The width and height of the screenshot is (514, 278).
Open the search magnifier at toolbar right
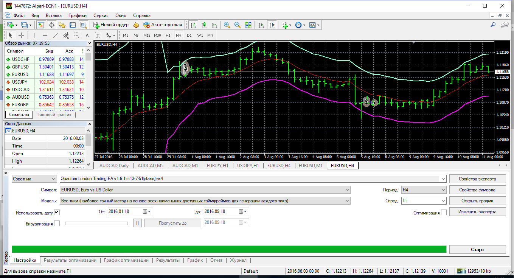(x=493, y=25)
